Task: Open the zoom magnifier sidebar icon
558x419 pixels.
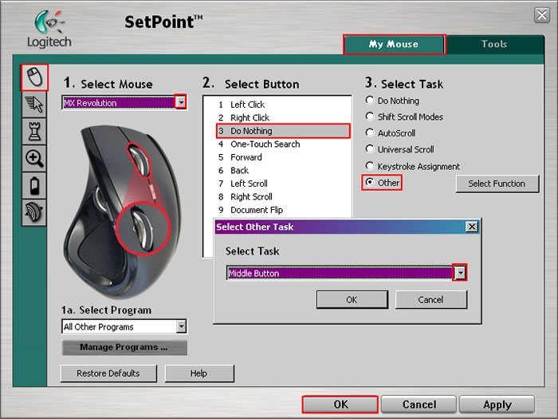Action: pos(34,158)
